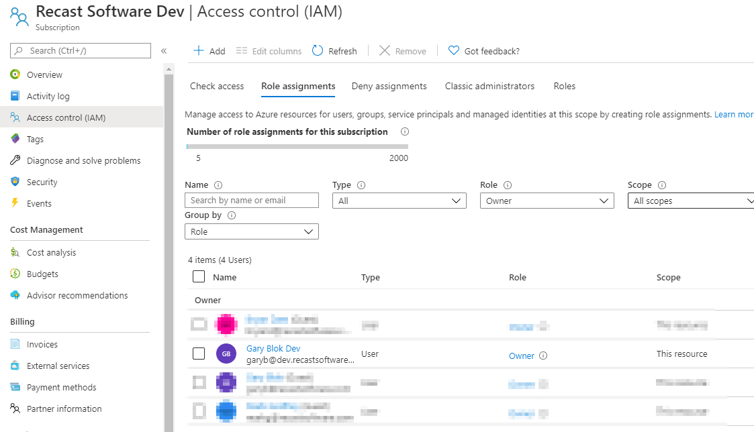Click the search by name or email field
Viewport: 754px width, 432px height.
251,200
